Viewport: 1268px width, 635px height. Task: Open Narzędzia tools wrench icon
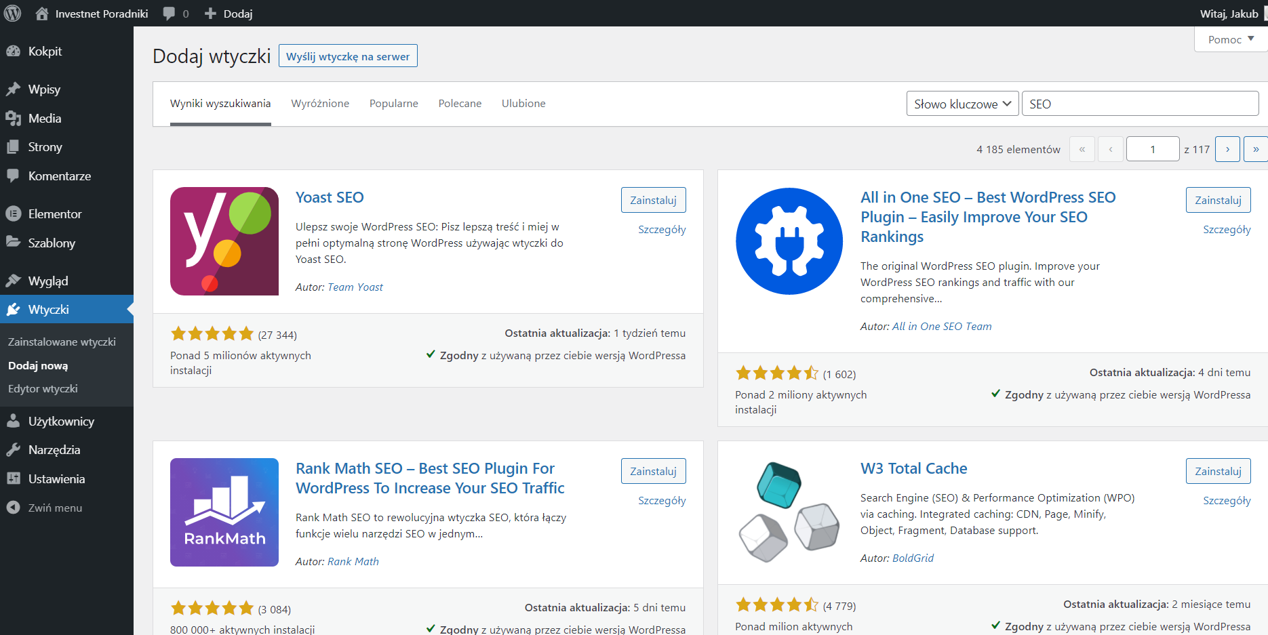(x=13, y=450)
